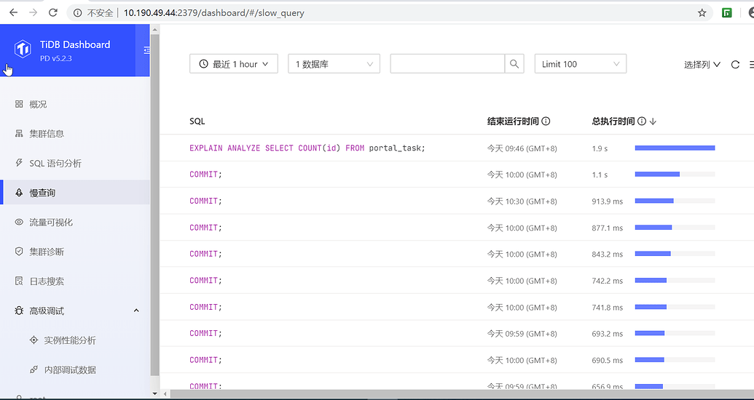Go to 流量可视化 in the sidebar
This screenshot has width=754, height=400.
click(51, 222)
